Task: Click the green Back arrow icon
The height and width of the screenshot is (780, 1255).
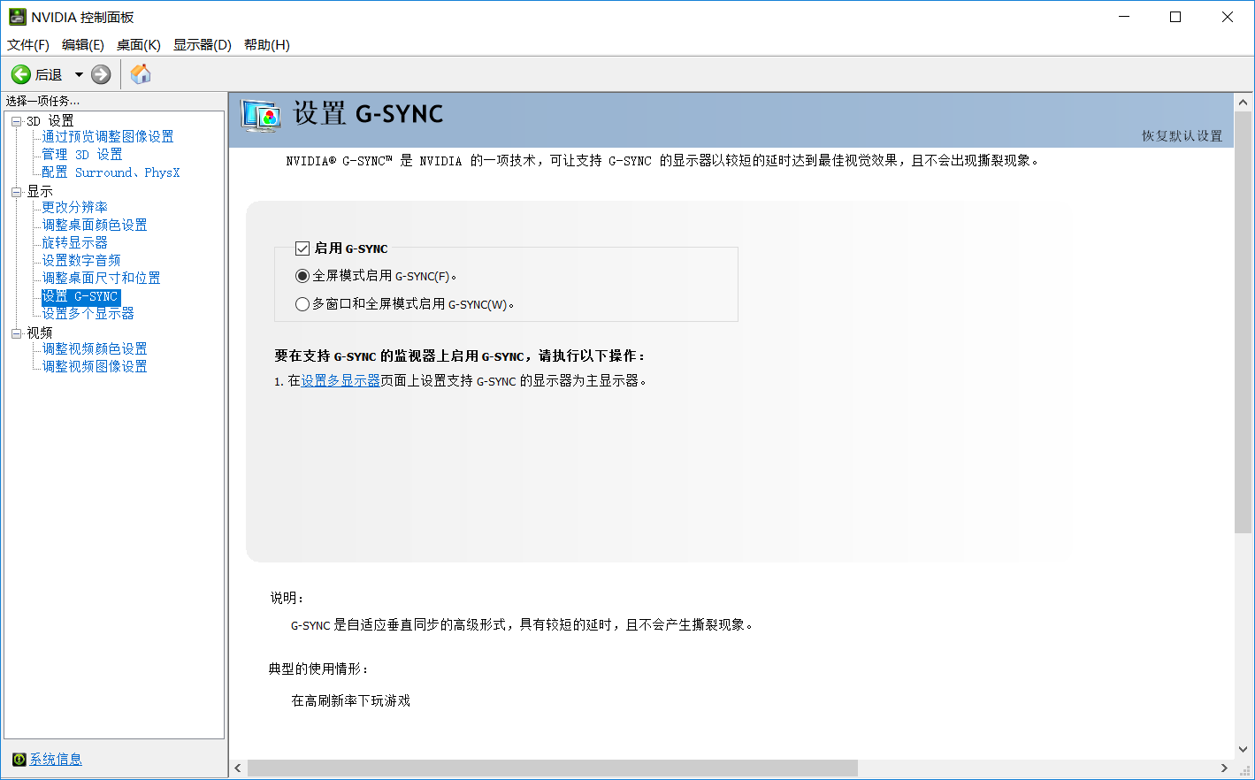Action: (x=21, y=75)
